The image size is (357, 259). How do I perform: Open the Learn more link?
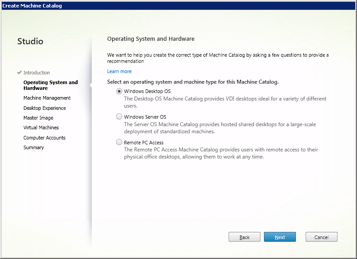(x=119, y=71)
